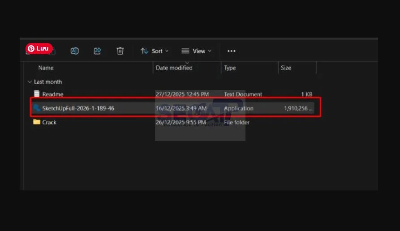This screenshot has width=400, height=231.
Task: Sort by the Type column header
Action: click(230, 68)
